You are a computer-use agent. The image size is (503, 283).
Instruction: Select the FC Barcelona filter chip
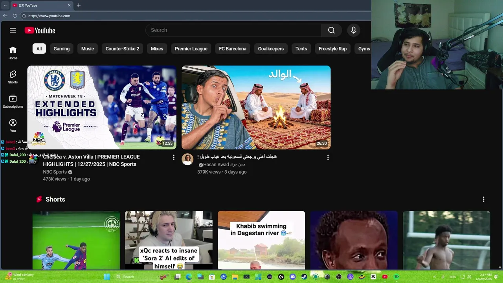[233, 49]
